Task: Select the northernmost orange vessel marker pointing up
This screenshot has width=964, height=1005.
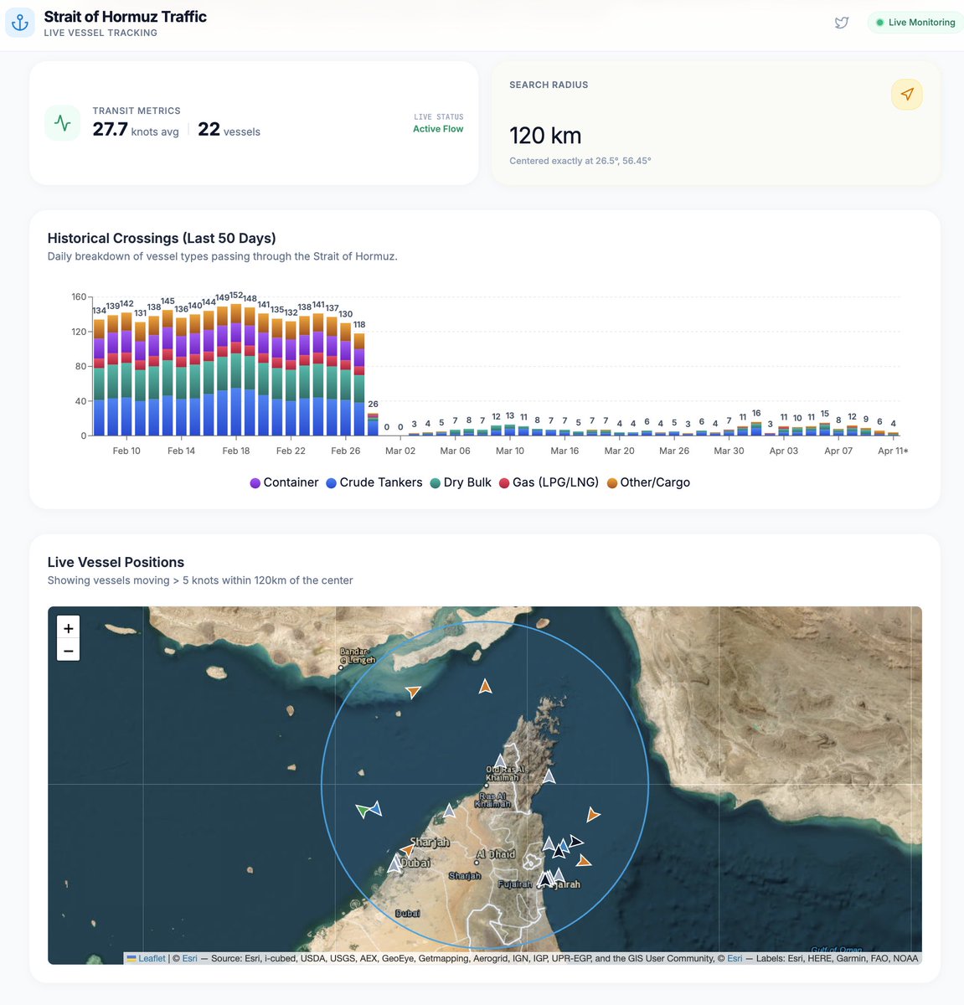Action: 485,687
